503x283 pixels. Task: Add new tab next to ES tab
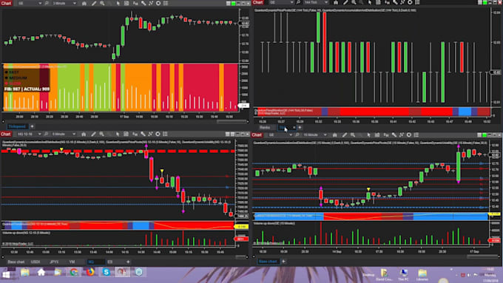128,262
